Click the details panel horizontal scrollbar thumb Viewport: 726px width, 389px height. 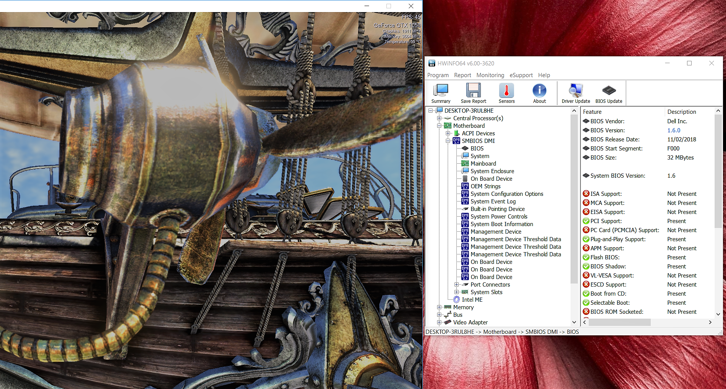(x=619, y=322)
